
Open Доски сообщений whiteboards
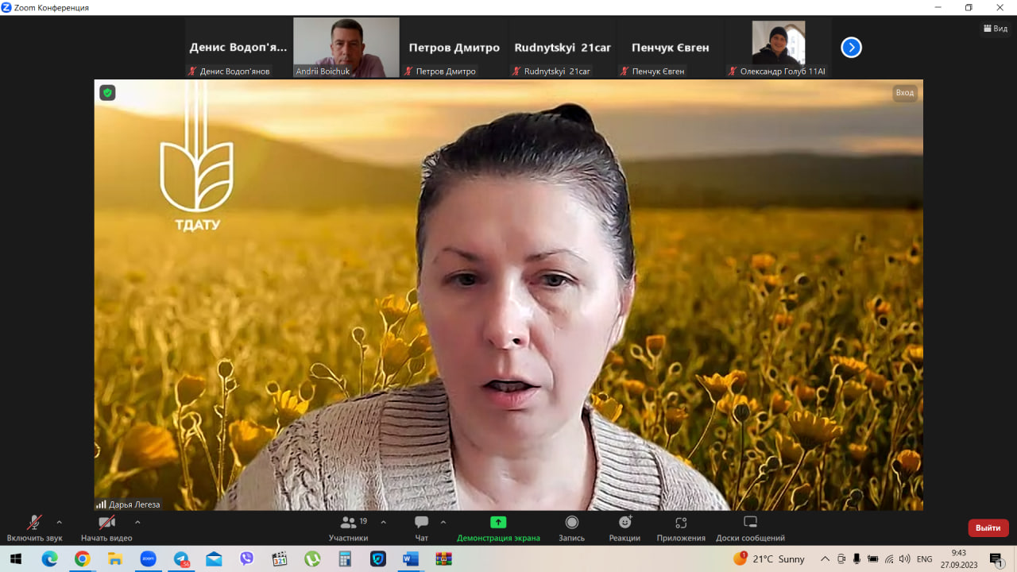coord(750,528)
